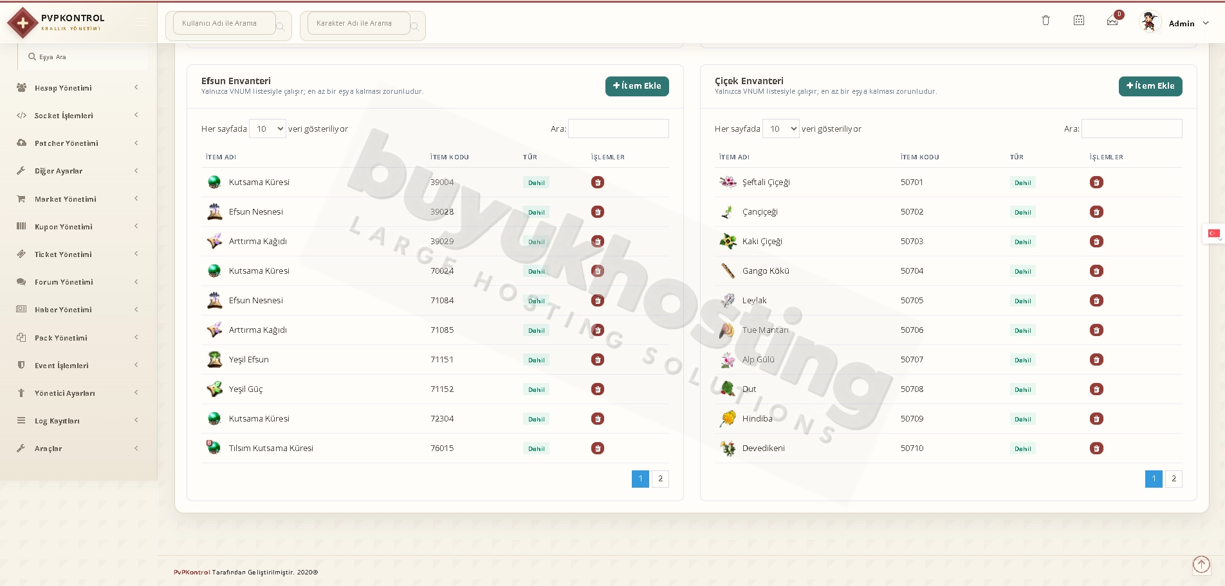1225x586 pixels.
Task: Expand the Ticket Yönetimi chevron
Action: pos(136,254)
